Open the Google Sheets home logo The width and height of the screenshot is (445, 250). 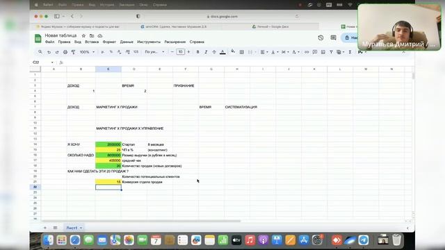tap(38, 38)
